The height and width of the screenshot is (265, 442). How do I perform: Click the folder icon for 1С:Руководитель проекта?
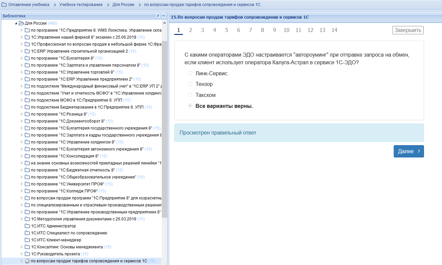click(27, 254)
